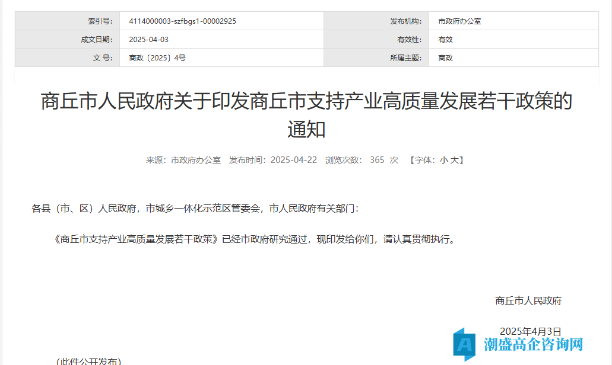Click the view count 365 次

(x=384, y=160)
